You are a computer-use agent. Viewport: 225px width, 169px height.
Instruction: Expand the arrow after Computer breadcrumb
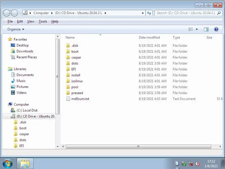tap(52, 13)
